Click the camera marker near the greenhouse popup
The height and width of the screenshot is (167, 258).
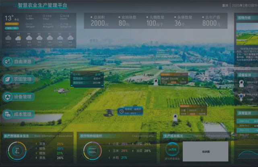156,82
